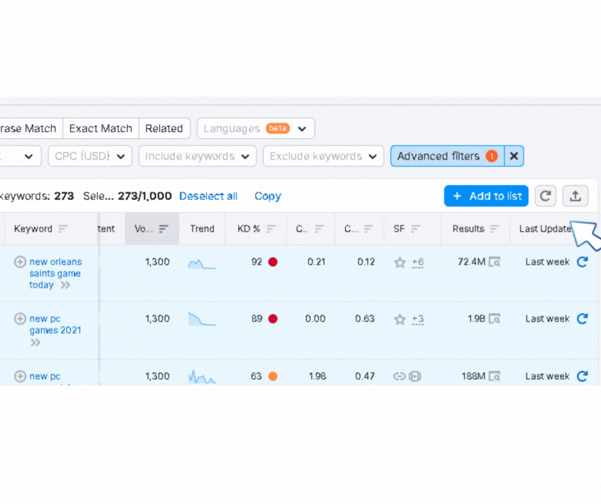This screenshot has width=601, height=504.
Task: Click the '1.98' cell value
Action: click(x=317, y=376)
